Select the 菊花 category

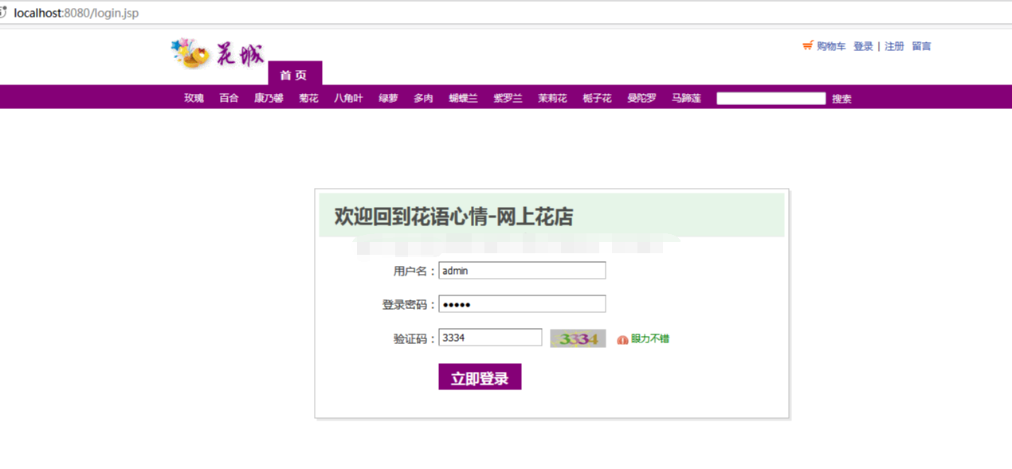[x=308, y=99]
